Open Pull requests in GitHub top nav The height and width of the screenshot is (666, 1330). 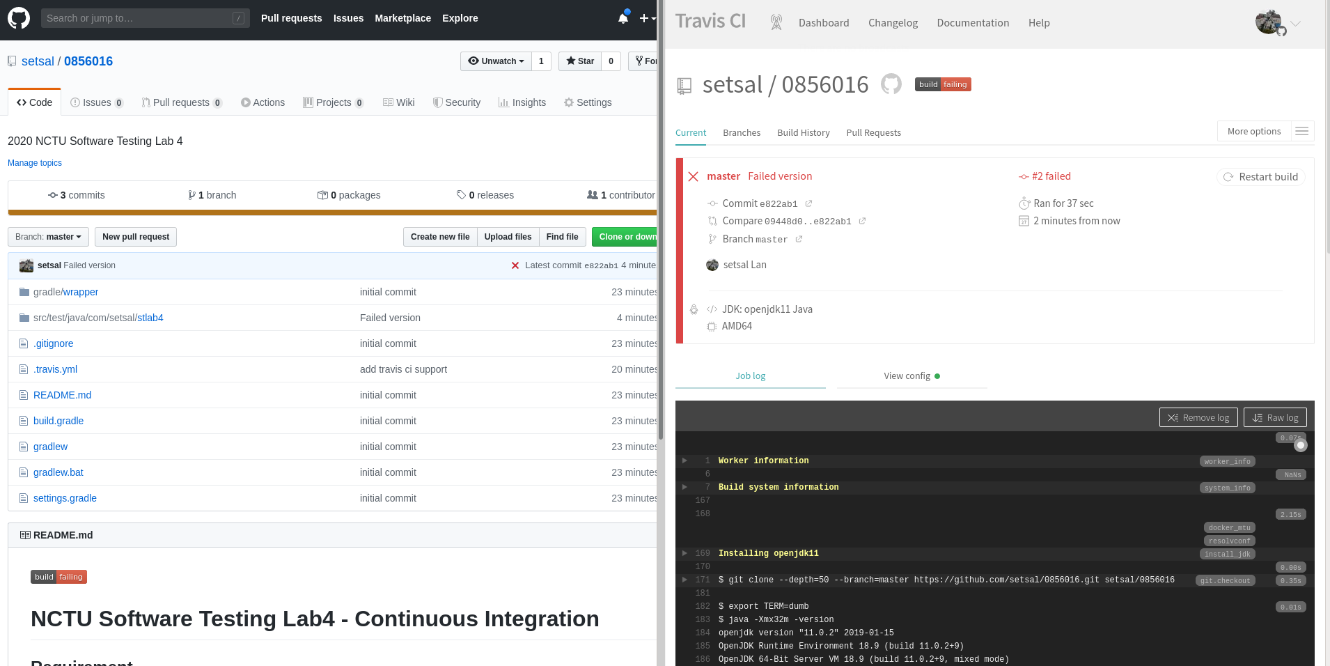[291, 18]
